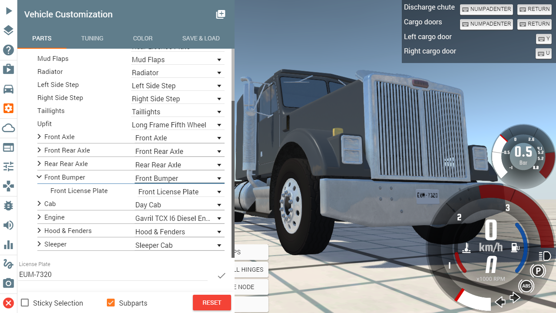The width and height of the screenshot is (556, 313).
Task: Click the add-to-library icon in Vehicle Customization header
Action: point(221,14)
